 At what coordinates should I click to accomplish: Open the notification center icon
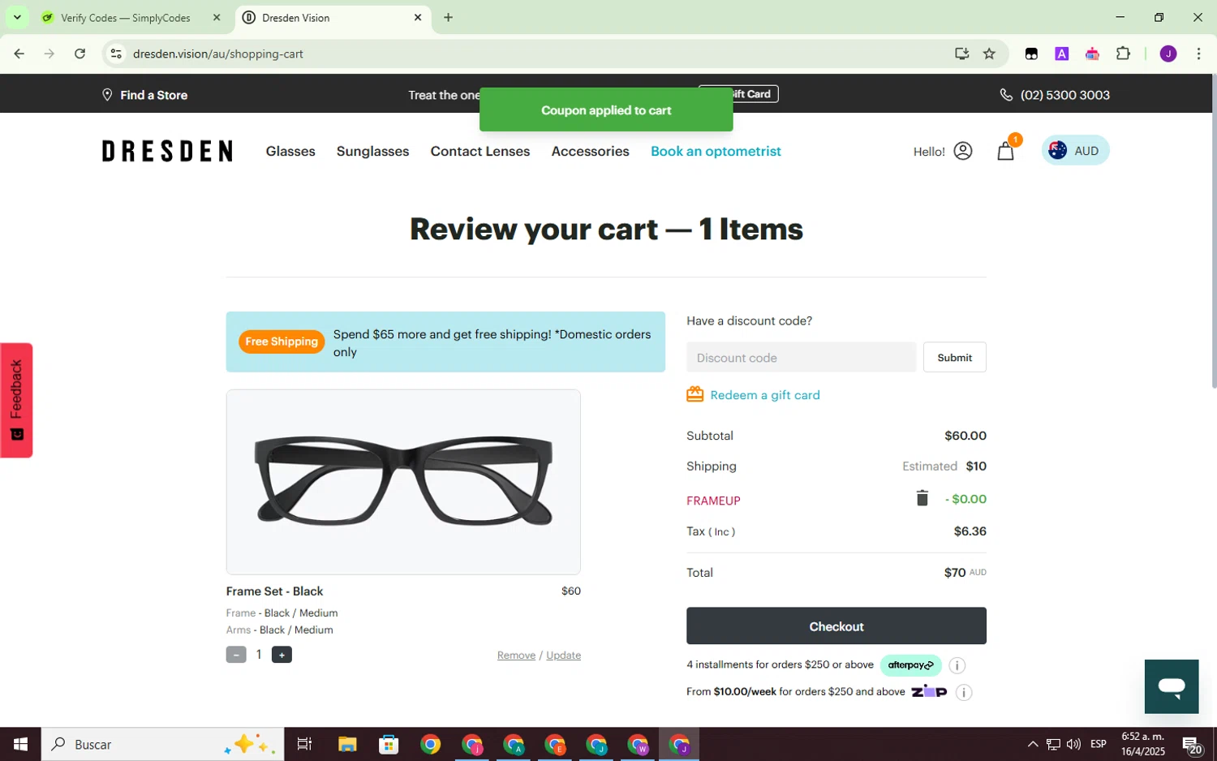[x=1192, y=744]
